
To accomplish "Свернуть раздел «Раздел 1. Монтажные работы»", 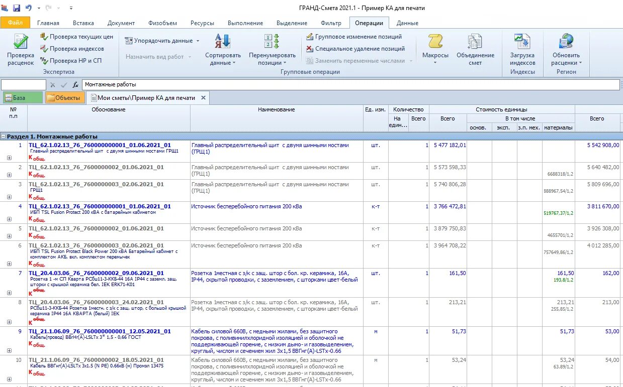I will click(5, 136).
